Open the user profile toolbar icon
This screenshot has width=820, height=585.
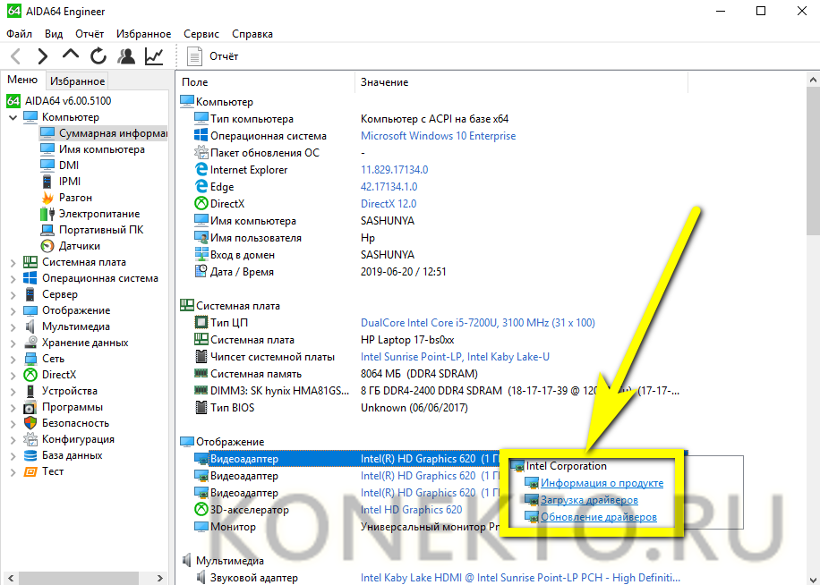click(126, 56)
